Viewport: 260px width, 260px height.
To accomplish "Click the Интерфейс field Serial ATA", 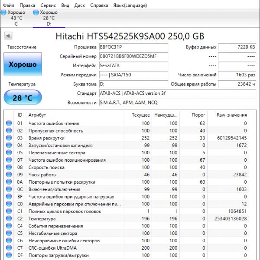I will 133,66.
